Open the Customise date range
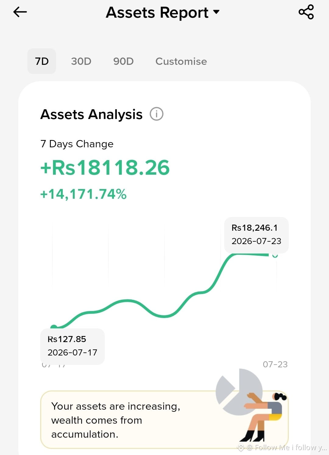Image resolution: width=329 pixels, height=455 pixels. point(181,61)
